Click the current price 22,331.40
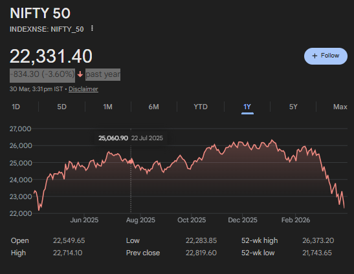 click(x=51, y=56)
